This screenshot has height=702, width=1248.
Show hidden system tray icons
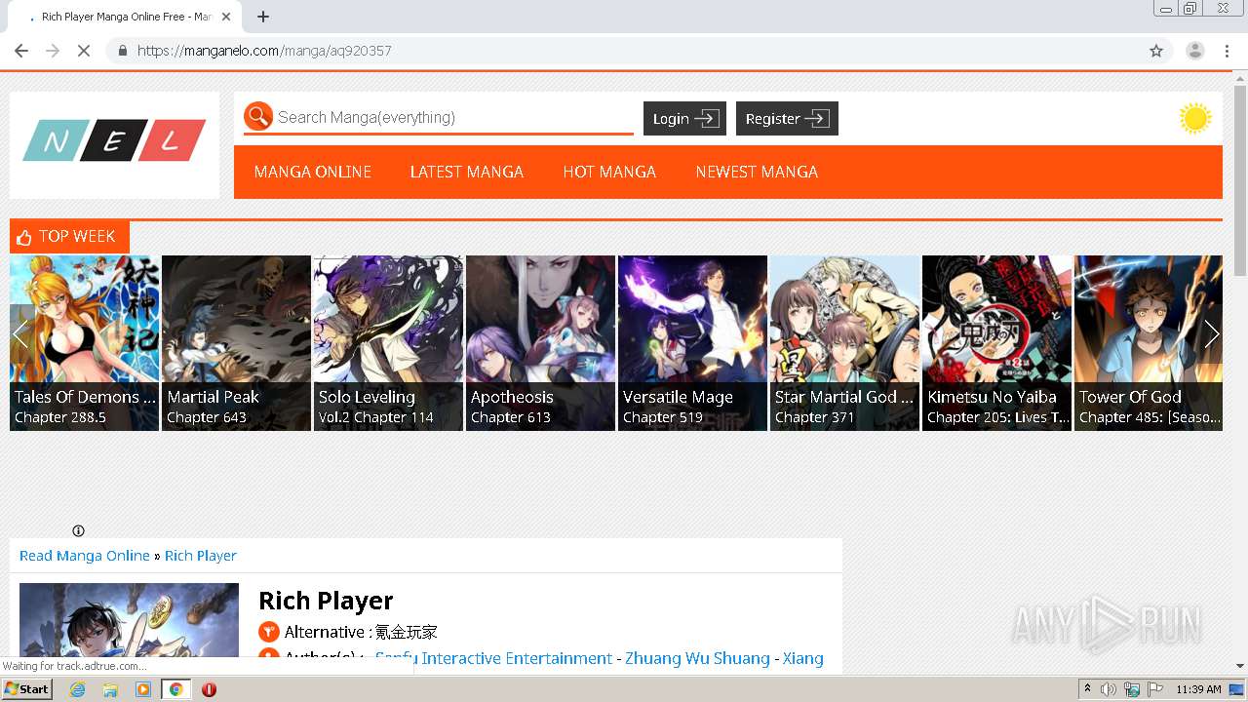(x=1087, y=689)
